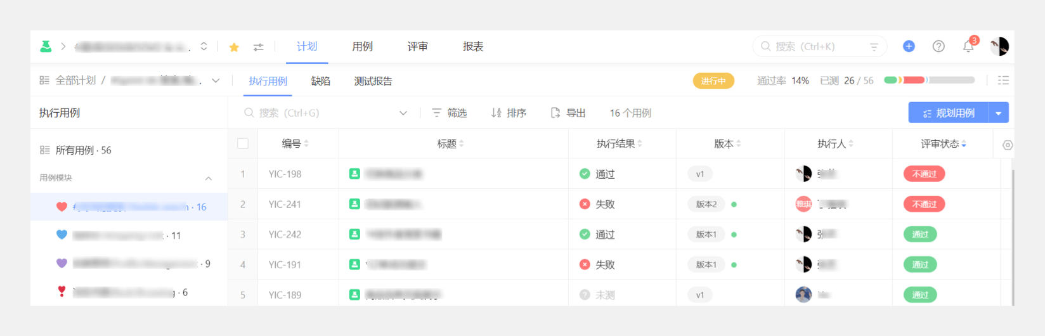Screen dimensions: 1045x336
Task: Click the switch icon beside the star
Action: [258, 47]
